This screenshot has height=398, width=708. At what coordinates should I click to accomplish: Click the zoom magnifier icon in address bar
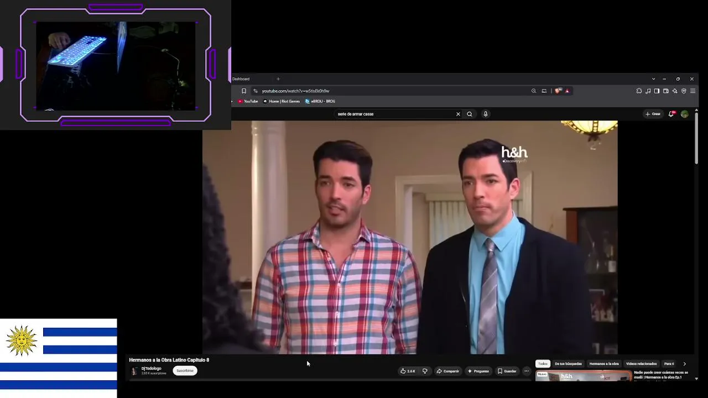point(534,91)
